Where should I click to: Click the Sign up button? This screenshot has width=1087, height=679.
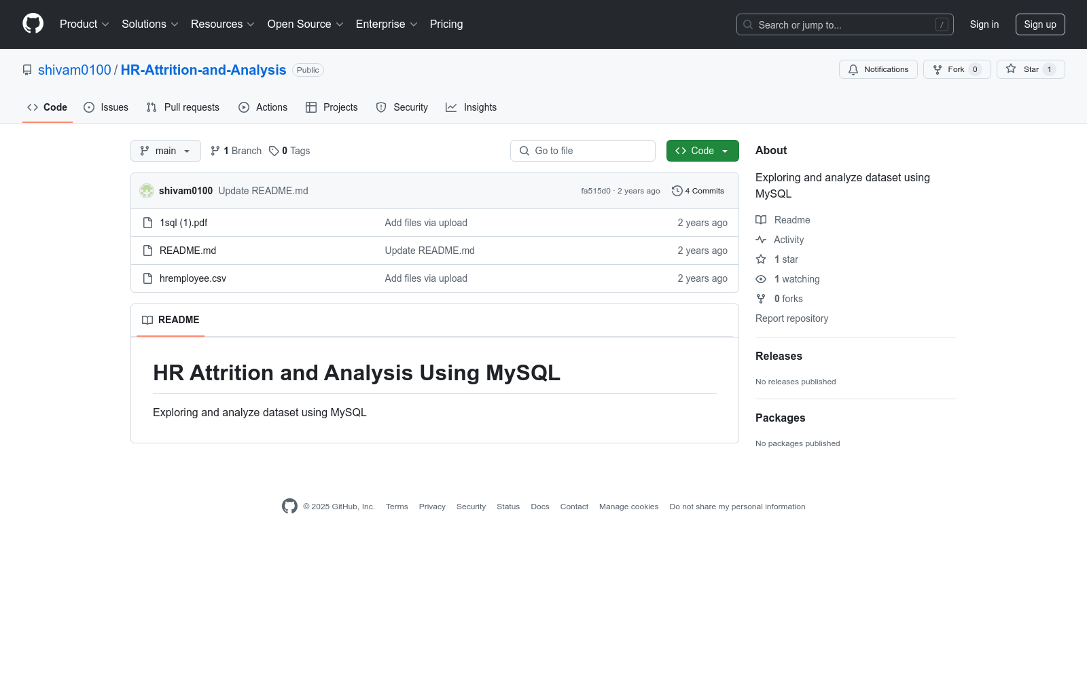(x=1040, y=24)
